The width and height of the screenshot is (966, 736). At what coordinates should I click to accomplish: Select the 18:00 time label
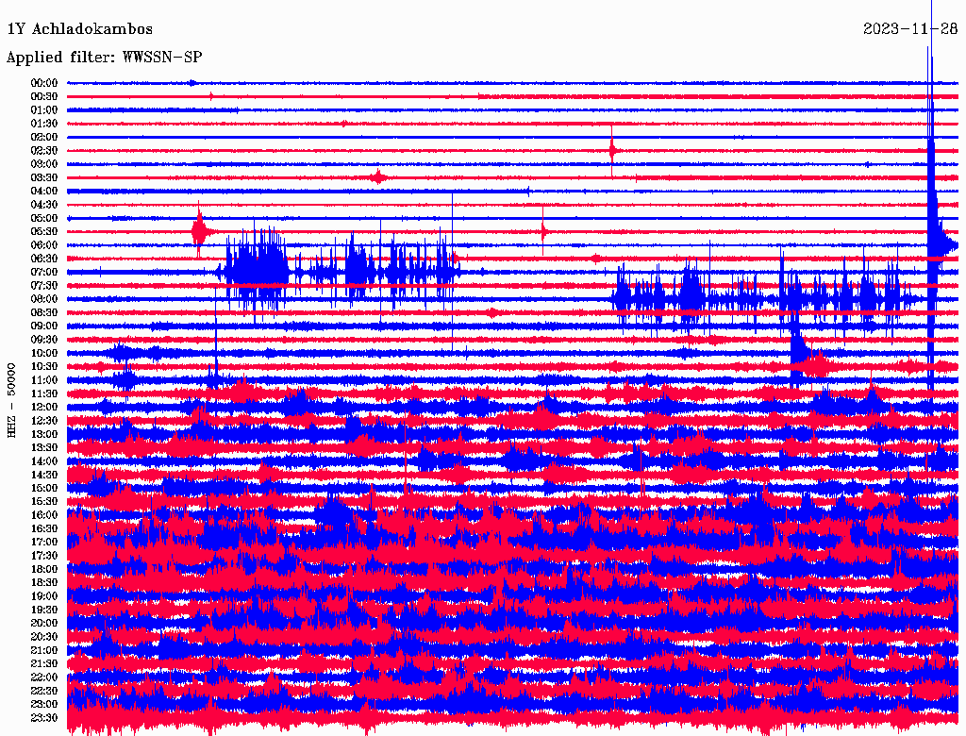tap(44, 569)
